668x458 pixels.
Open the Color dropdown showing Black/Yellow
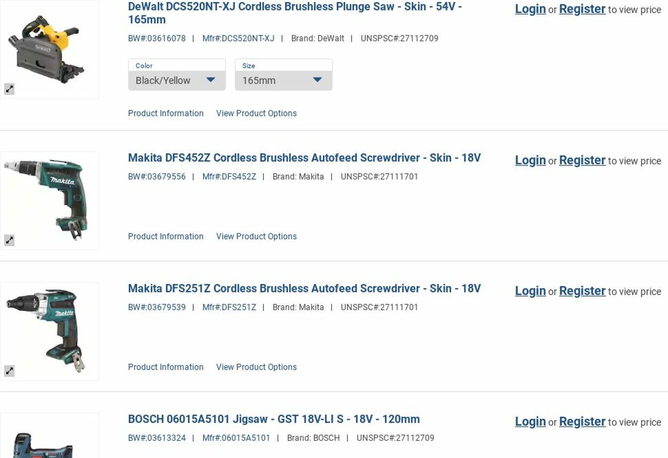pos(176,80)
